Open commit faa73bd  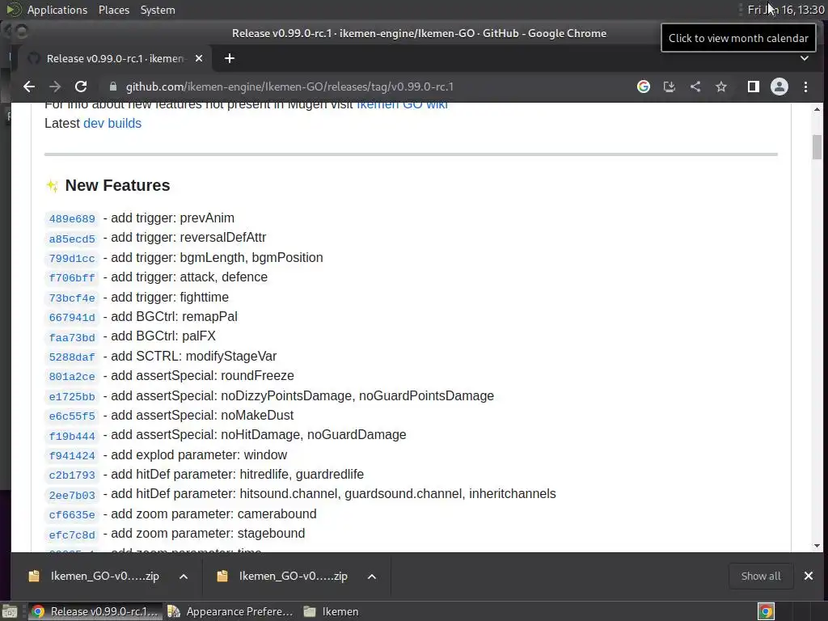(x=72, y=337)
